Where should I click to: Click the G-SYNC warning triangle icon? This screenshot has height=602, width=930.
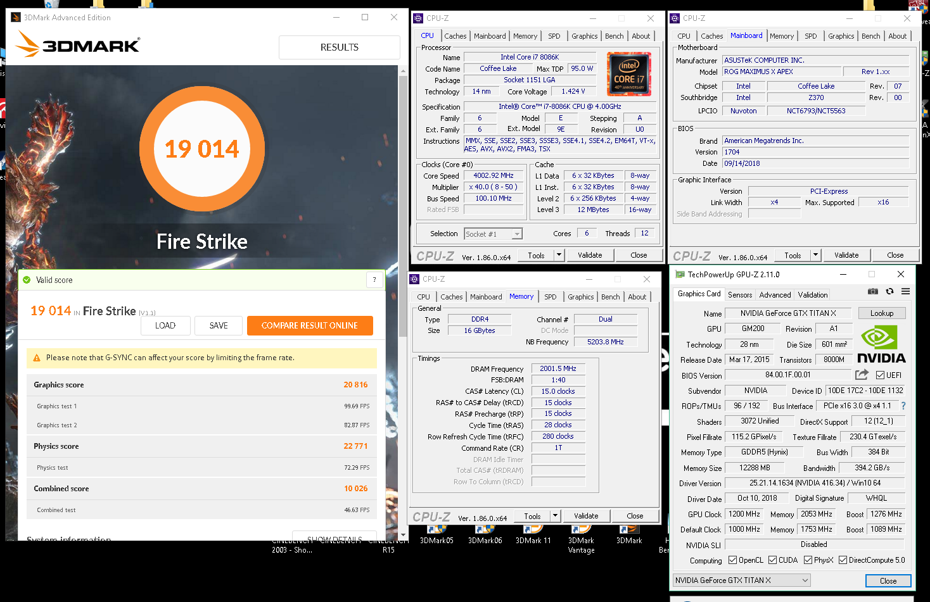[37, 358]
